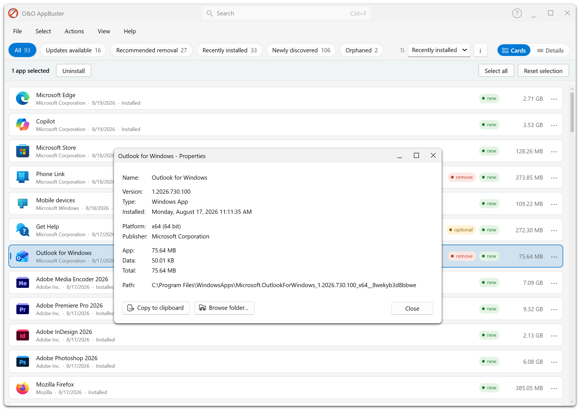Click the path text in Properties dialog
Image resolution: width=580 pixels, height=410 pixels.
point(284,285)
